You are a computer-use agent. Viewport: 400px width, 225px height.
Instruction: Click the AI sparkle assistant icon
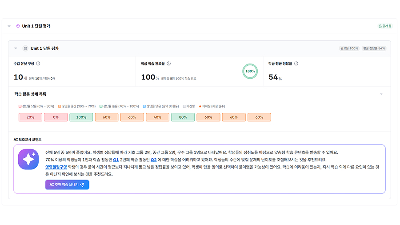(28, 159)
